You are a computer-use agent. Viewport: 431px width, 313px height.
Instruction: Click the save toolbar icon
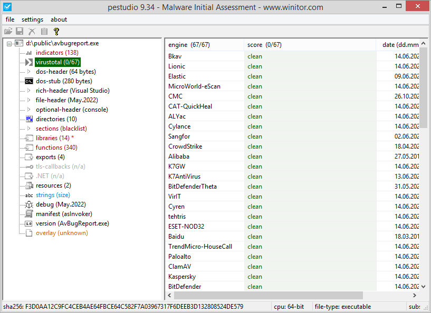(20, 31)
